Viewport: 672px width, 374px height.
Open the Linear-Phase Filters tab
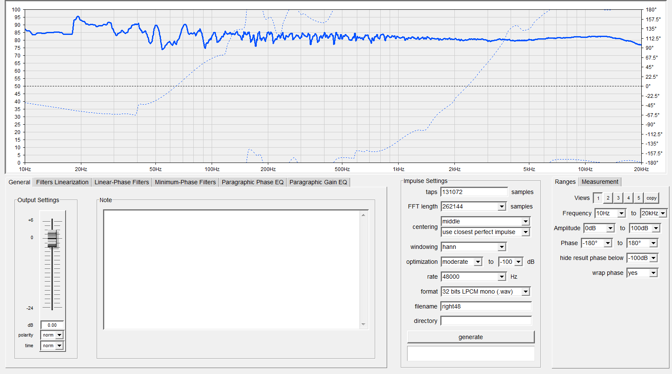click(x=122, y=182)
